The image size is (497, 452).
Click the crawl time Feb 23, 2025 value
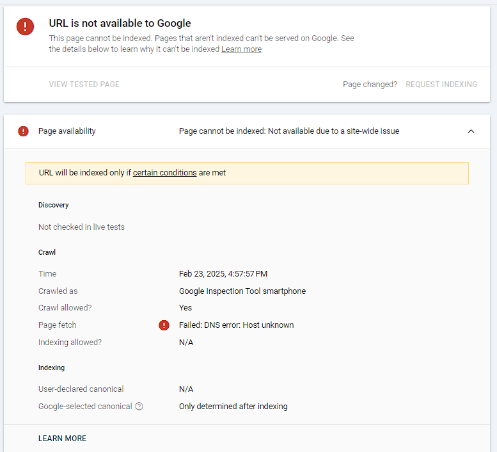223,274
